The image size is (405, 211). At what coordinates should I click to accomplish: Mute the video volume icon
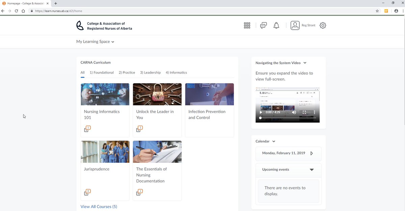294,112
